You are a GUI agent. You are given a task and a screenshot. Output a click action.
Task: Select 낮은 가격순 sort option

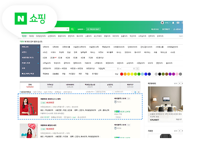(37, 92)
